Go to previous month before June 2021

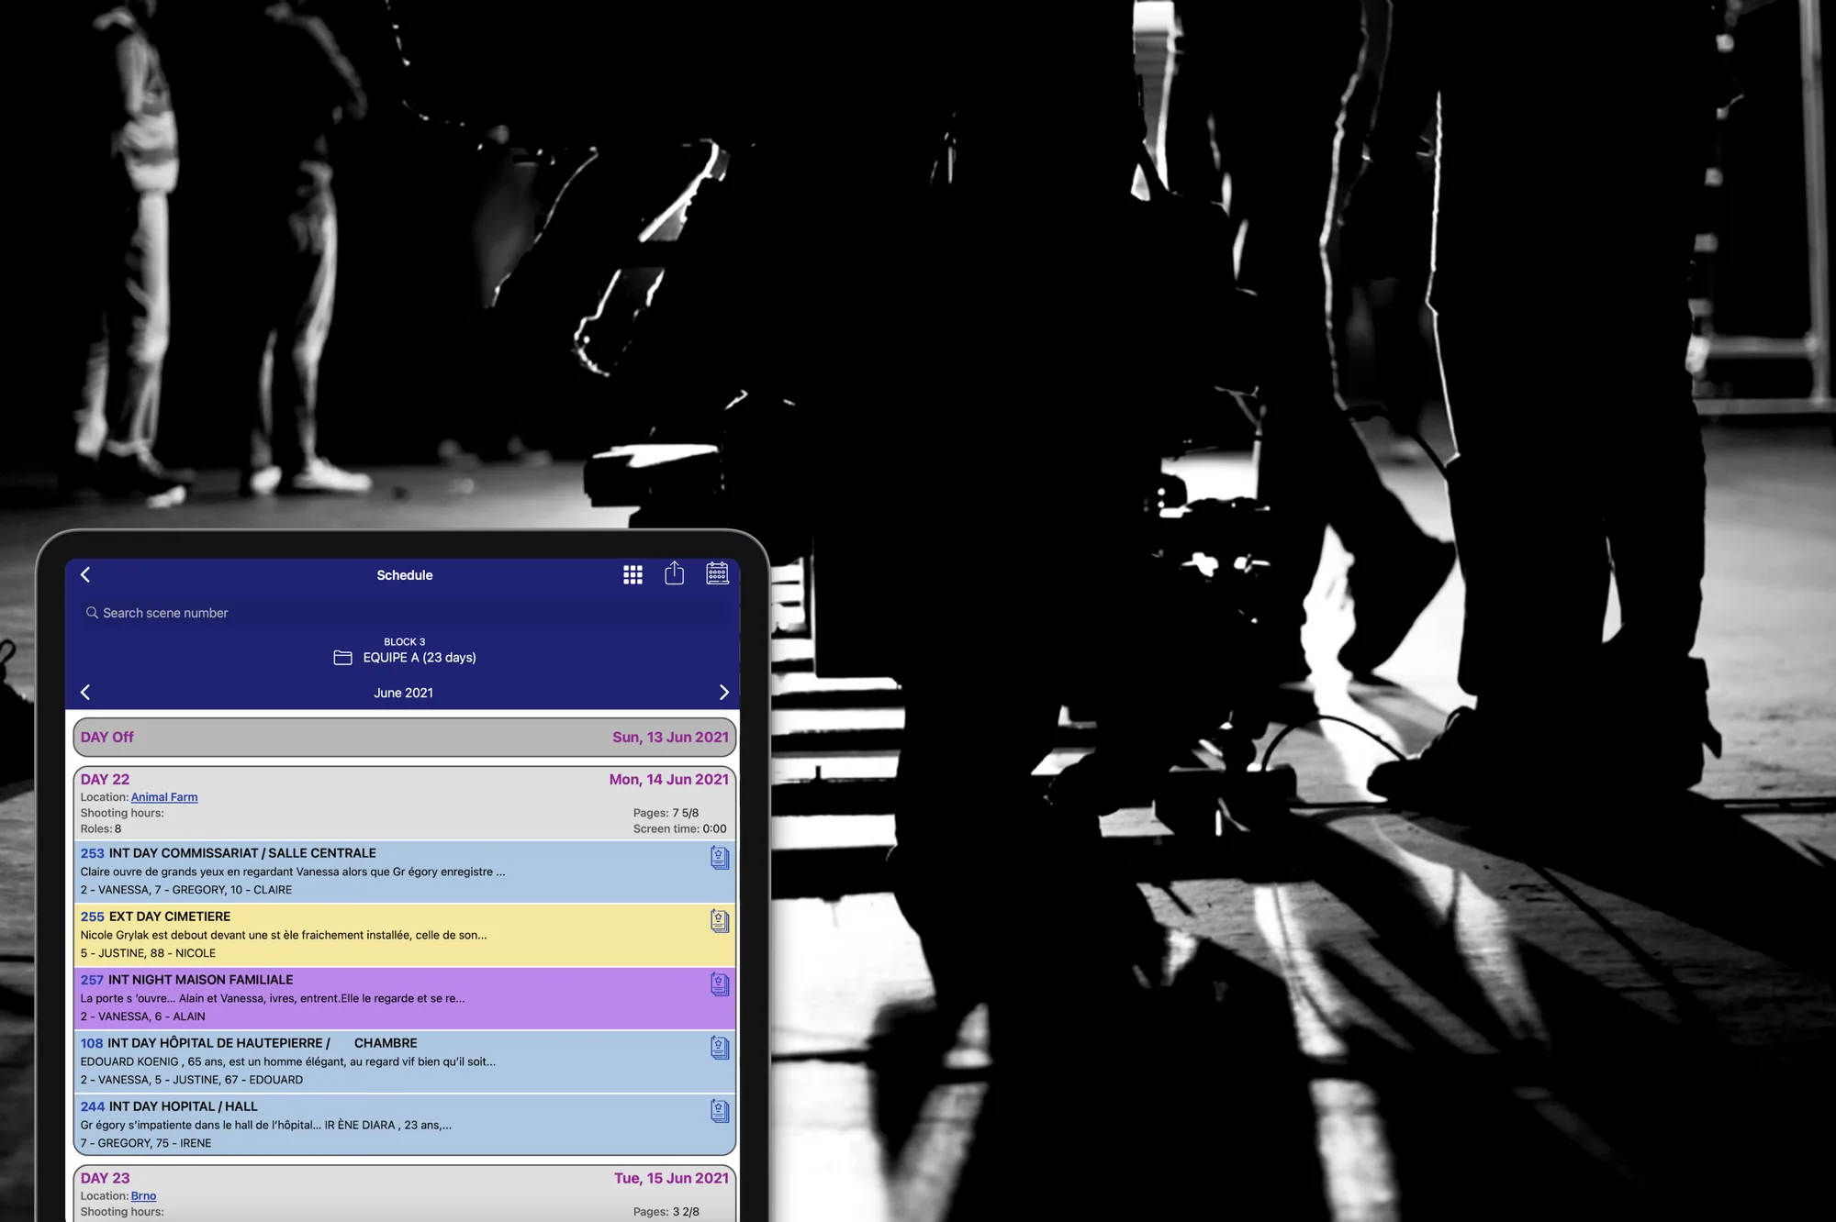[85, 693]
